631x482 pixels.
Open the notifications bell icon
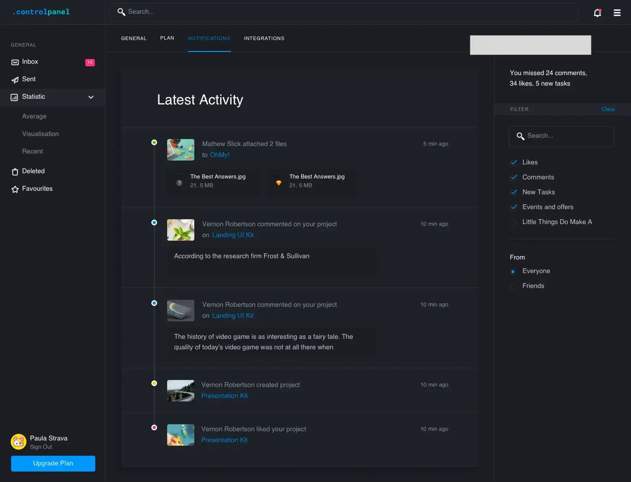597,13
